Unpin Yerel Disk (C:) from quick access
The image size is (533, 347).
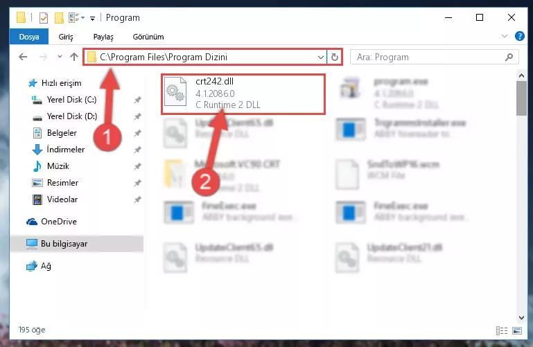coord(137,100)
